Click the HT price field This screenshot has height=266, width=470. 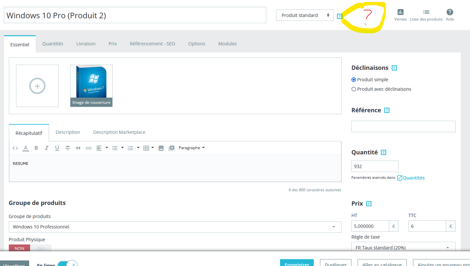coord(370,226)
